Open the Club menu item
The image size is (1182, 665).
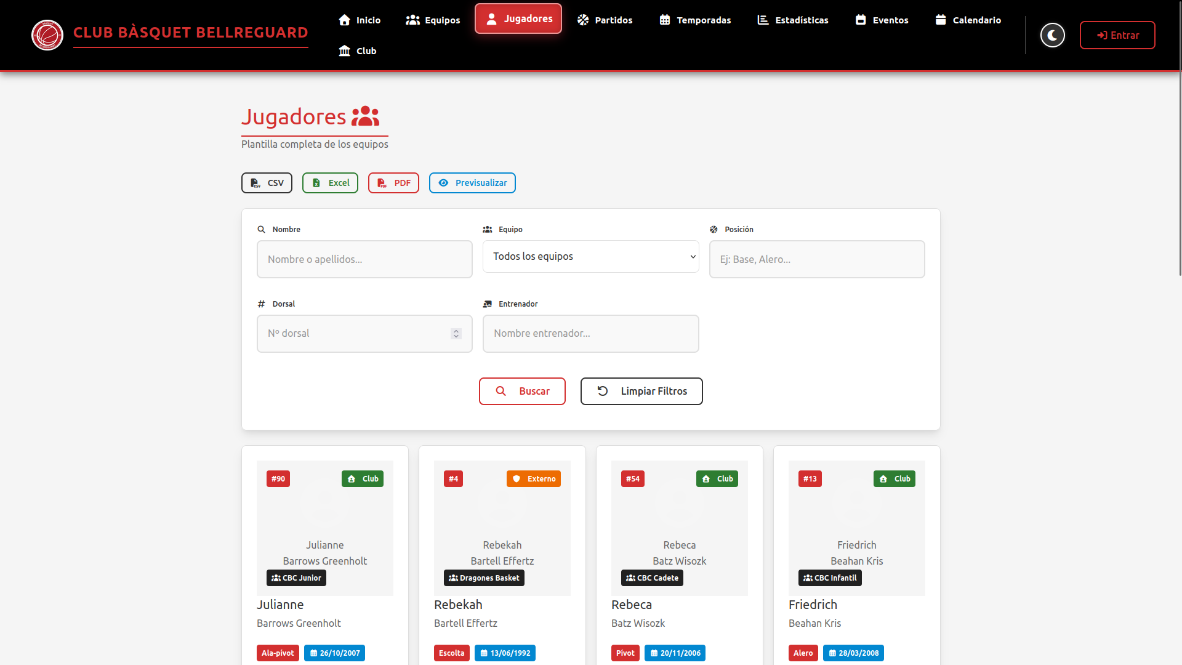pyautogui.click(x=358, y=50)
